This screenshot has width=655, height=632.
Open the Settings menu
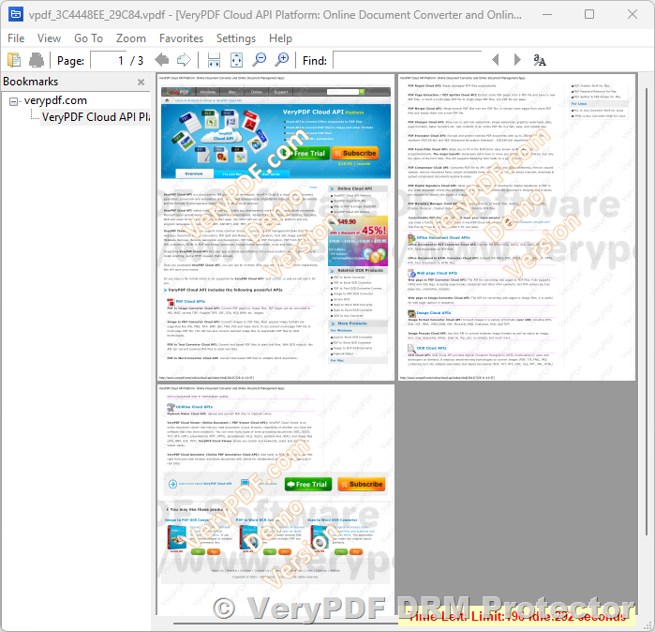pos(235,38)
